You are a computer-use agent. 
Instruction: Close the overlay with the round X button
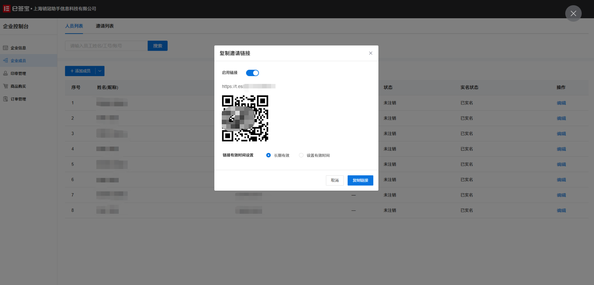(x=573, y=13)
